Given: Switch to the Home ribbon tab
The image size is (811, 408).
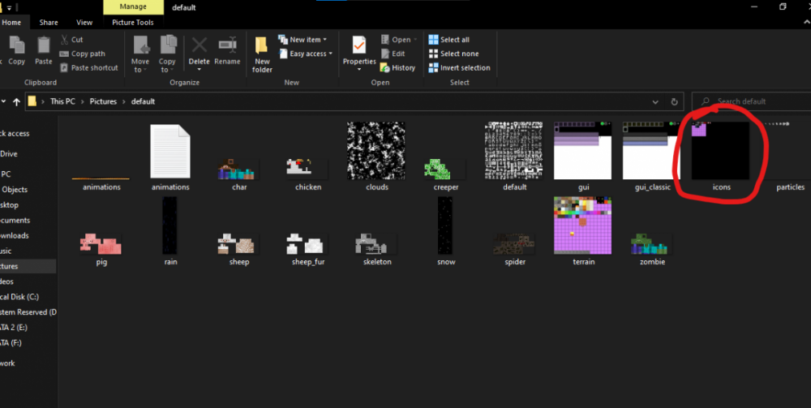Looking at the screenshot, I should click(11, 22).
